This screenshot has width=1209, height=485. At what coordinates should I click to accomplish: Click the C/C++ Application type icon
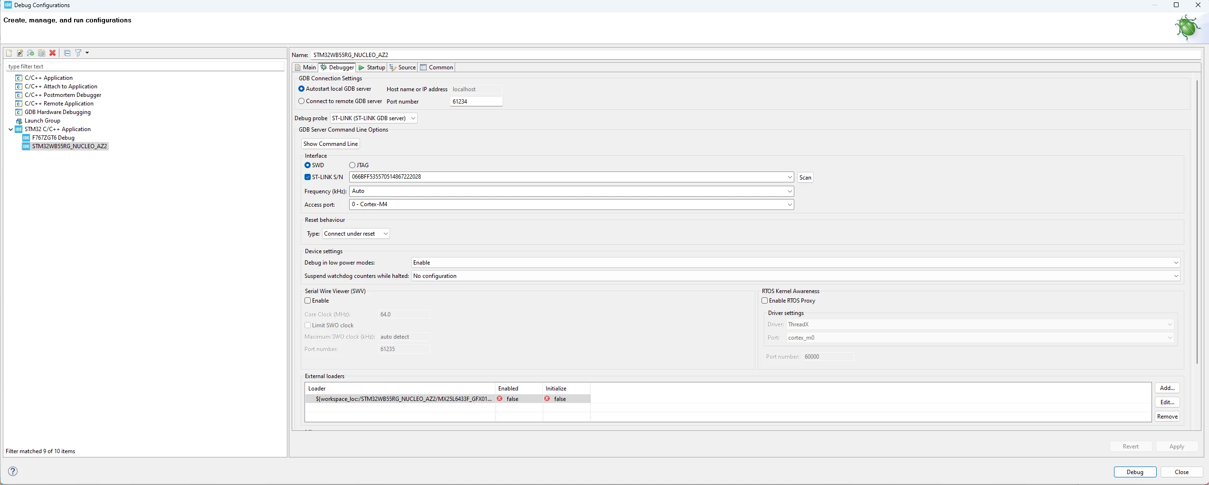click(19, 78)
